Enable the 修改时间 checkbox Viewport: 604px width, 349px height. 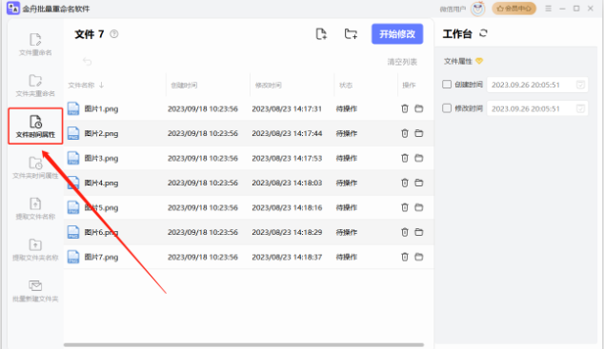(x=447, y=108)
